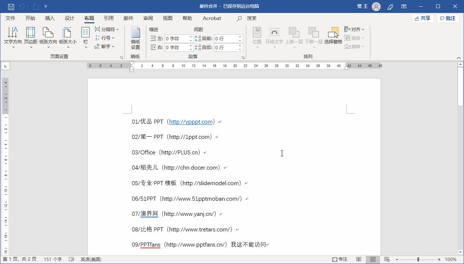Switch to Web Layout view in status bar

tap(386, 259)
